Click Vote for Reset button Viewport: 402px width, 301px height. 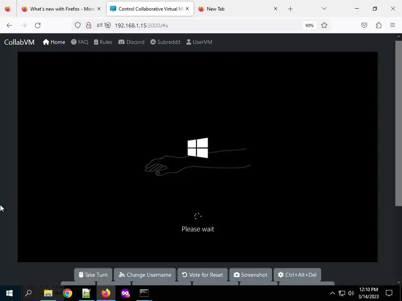pos(203,275)
